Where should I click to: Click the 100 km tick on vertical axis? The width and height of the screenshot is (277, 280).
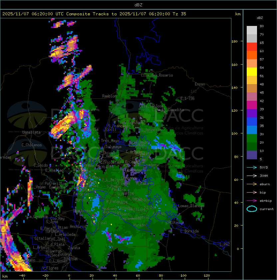(234, 134)
